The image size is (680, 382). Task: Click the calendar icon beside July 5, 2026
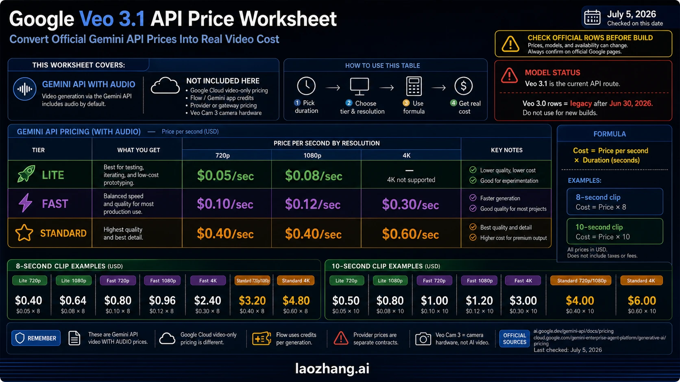pos(592,17)
